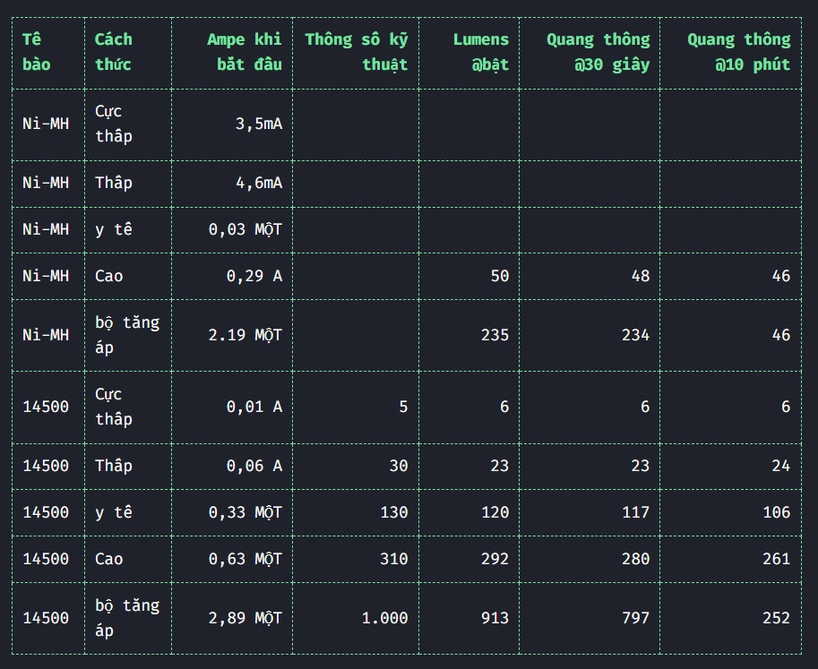The image size is (818, 669).
Task: Select the "2,89 MỘT" cell
Action: tap(245, 618)
